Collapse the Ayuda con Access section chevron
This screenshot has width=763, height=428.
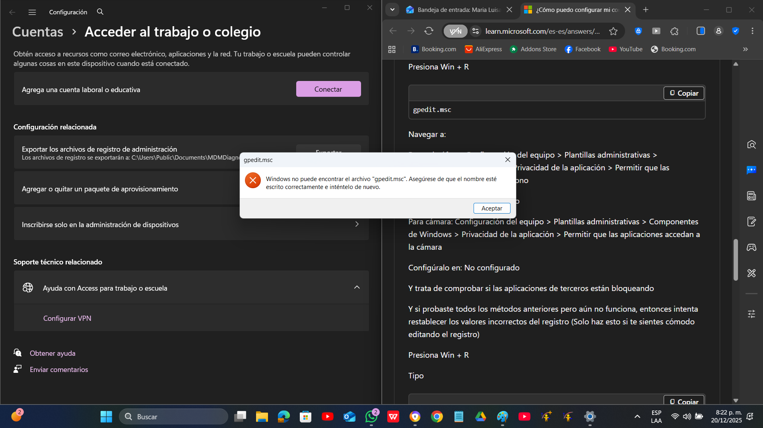point(357,287)
